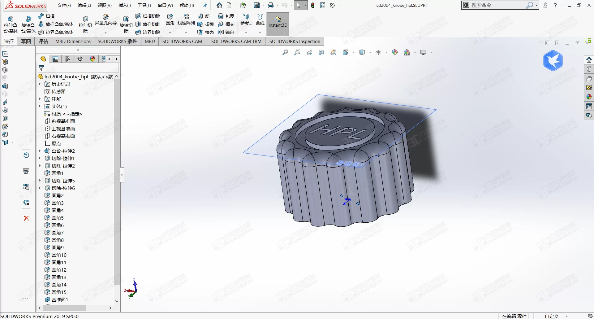Open the Hole Wizard (异型孔向导)

105,20
